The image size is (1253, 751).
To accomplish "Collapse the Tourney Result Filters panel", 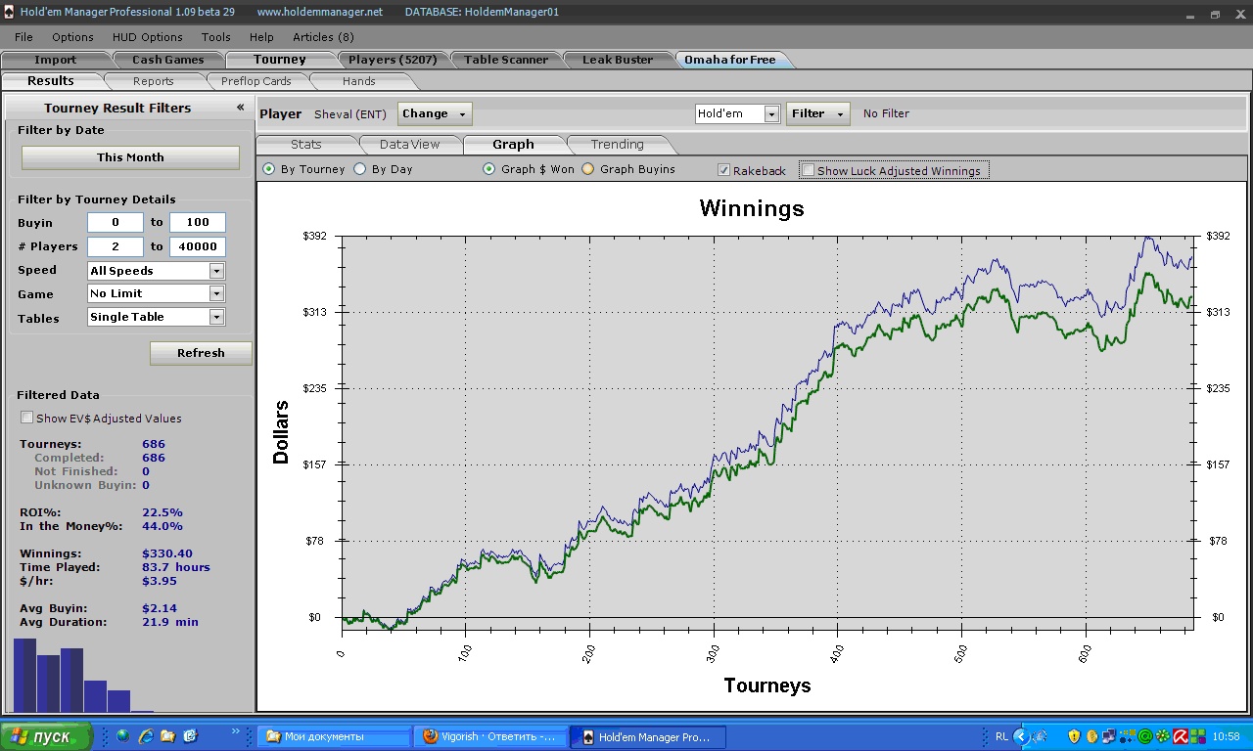I will (x=240, y=108).
